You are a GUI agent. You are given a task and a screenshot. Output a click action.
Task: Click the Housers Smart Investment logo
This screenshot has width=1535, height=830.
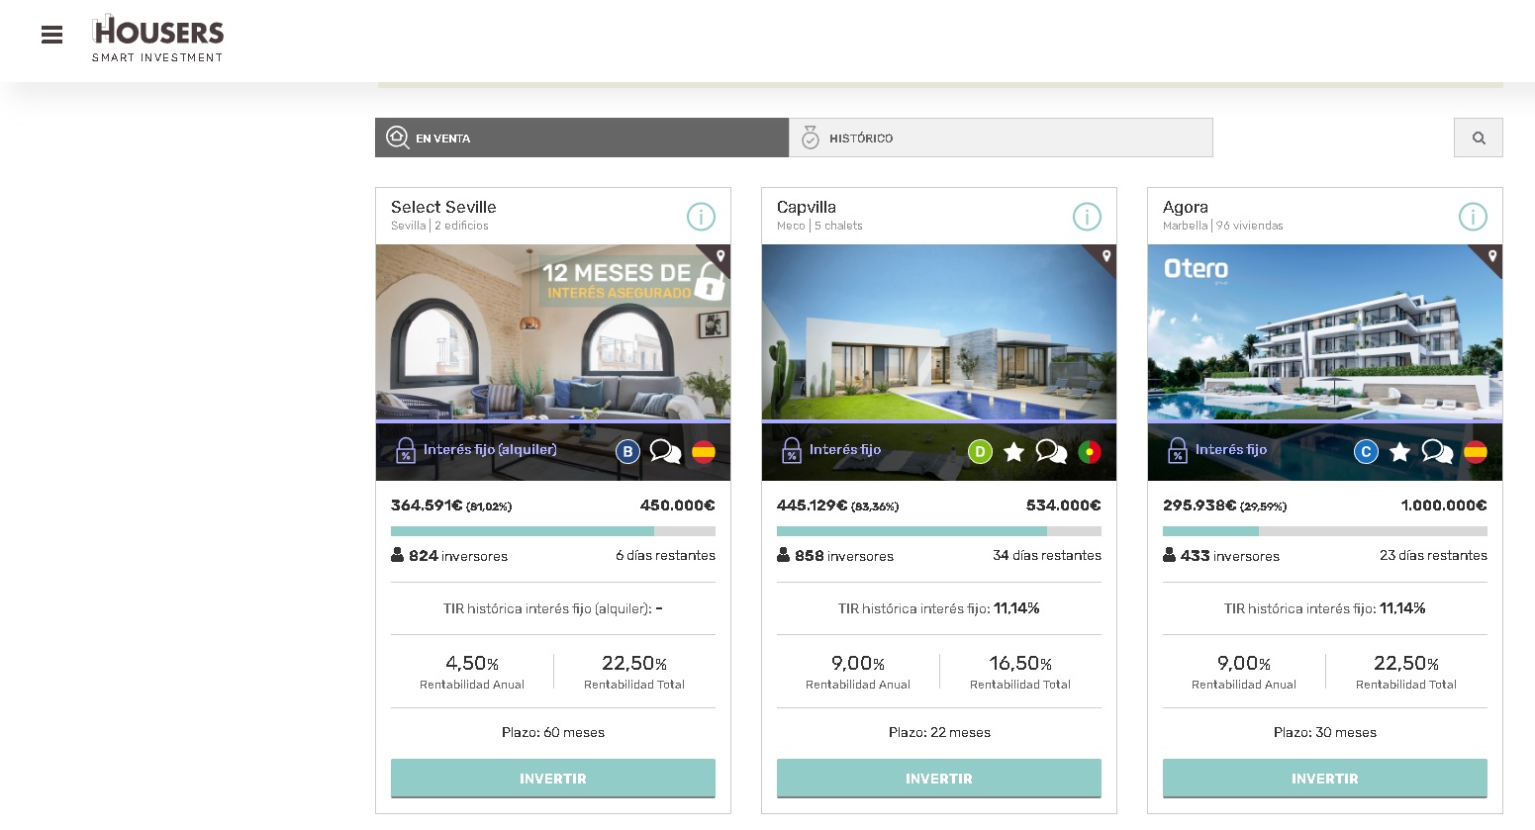tap(158, 40)
